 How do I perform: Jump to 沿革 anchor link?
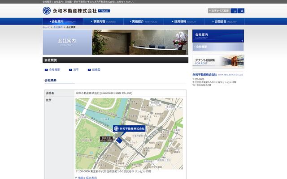[76, 70]
